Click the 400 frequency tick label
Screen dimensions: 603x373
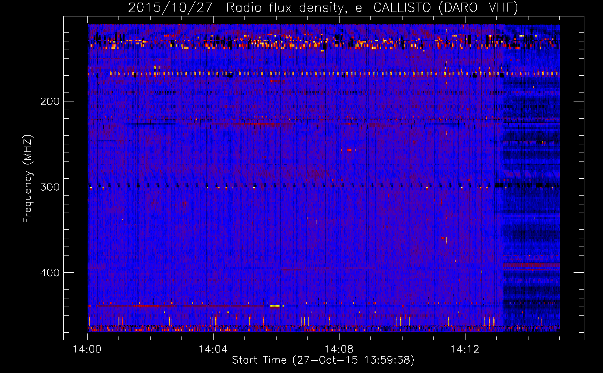[x=50, y=273]
